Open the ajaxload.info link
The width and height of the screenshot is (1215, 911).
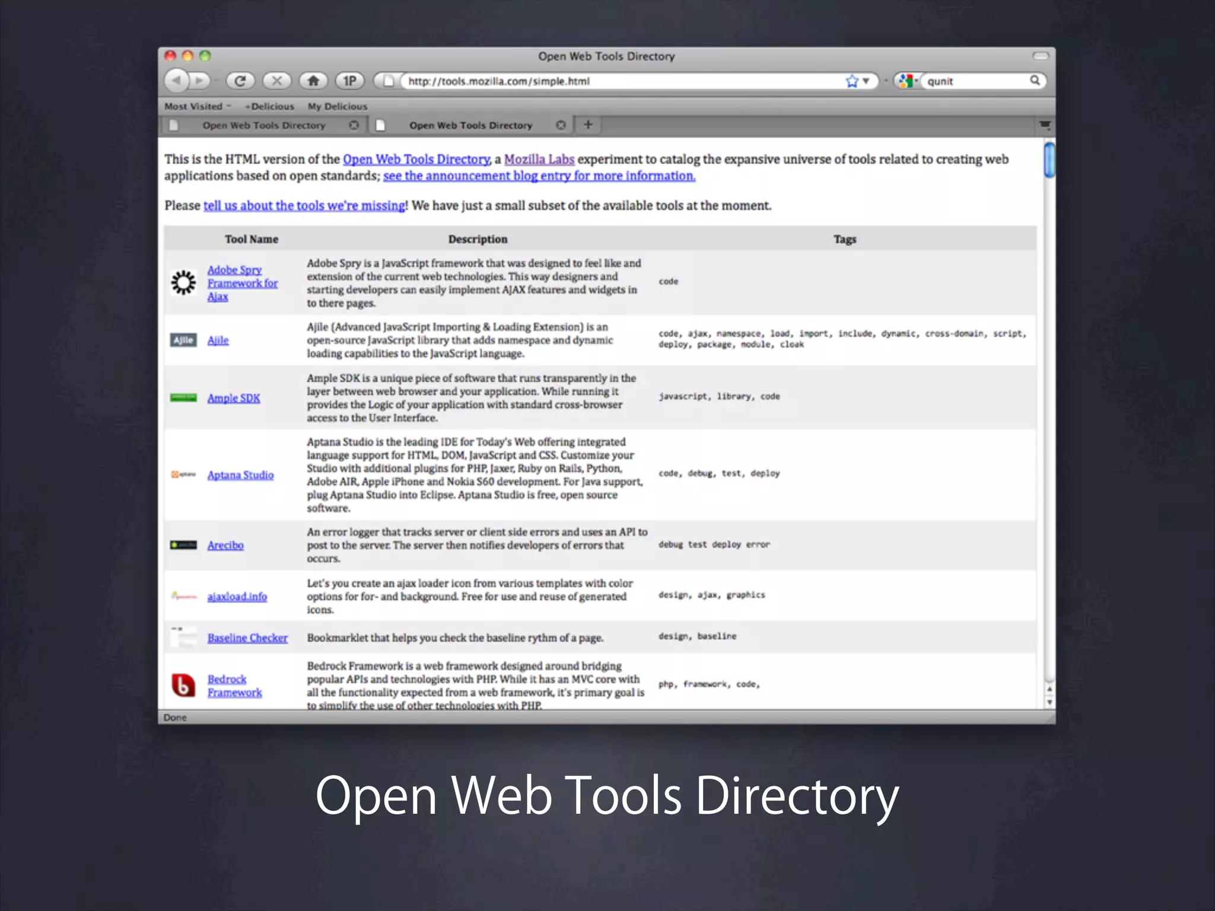coord(237,597)
